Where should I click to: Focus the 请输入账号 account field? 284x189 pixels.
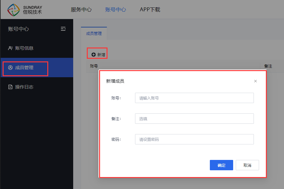(194, 98)
